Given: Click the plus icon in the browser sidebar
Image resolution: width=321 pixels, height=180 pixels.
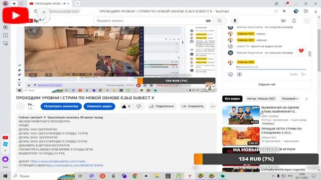Looking at the screenshot, I should [x=6, y=150].
